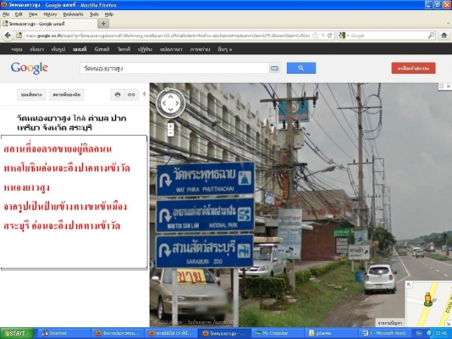Zoom in Street View with plus button
This screenshot has height=339, width=452.
point(171,126)
